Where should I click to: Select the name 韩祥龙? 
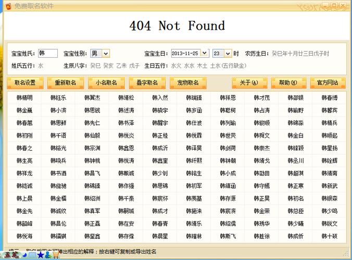(24, 173)
